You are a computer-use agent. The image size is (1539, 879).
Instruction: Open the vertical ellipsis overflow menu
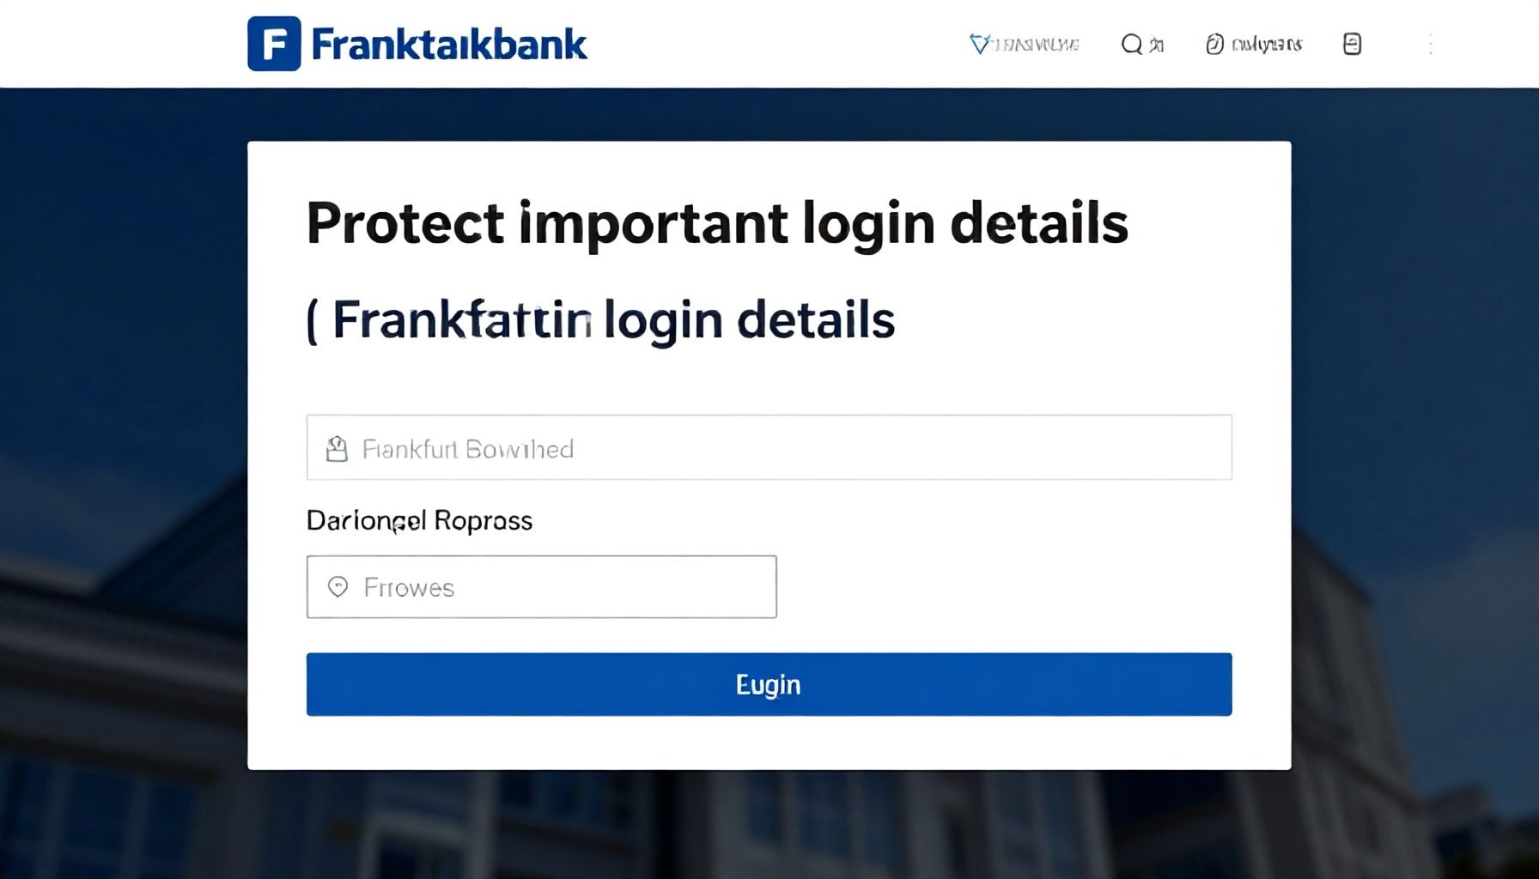[1431, 44]
